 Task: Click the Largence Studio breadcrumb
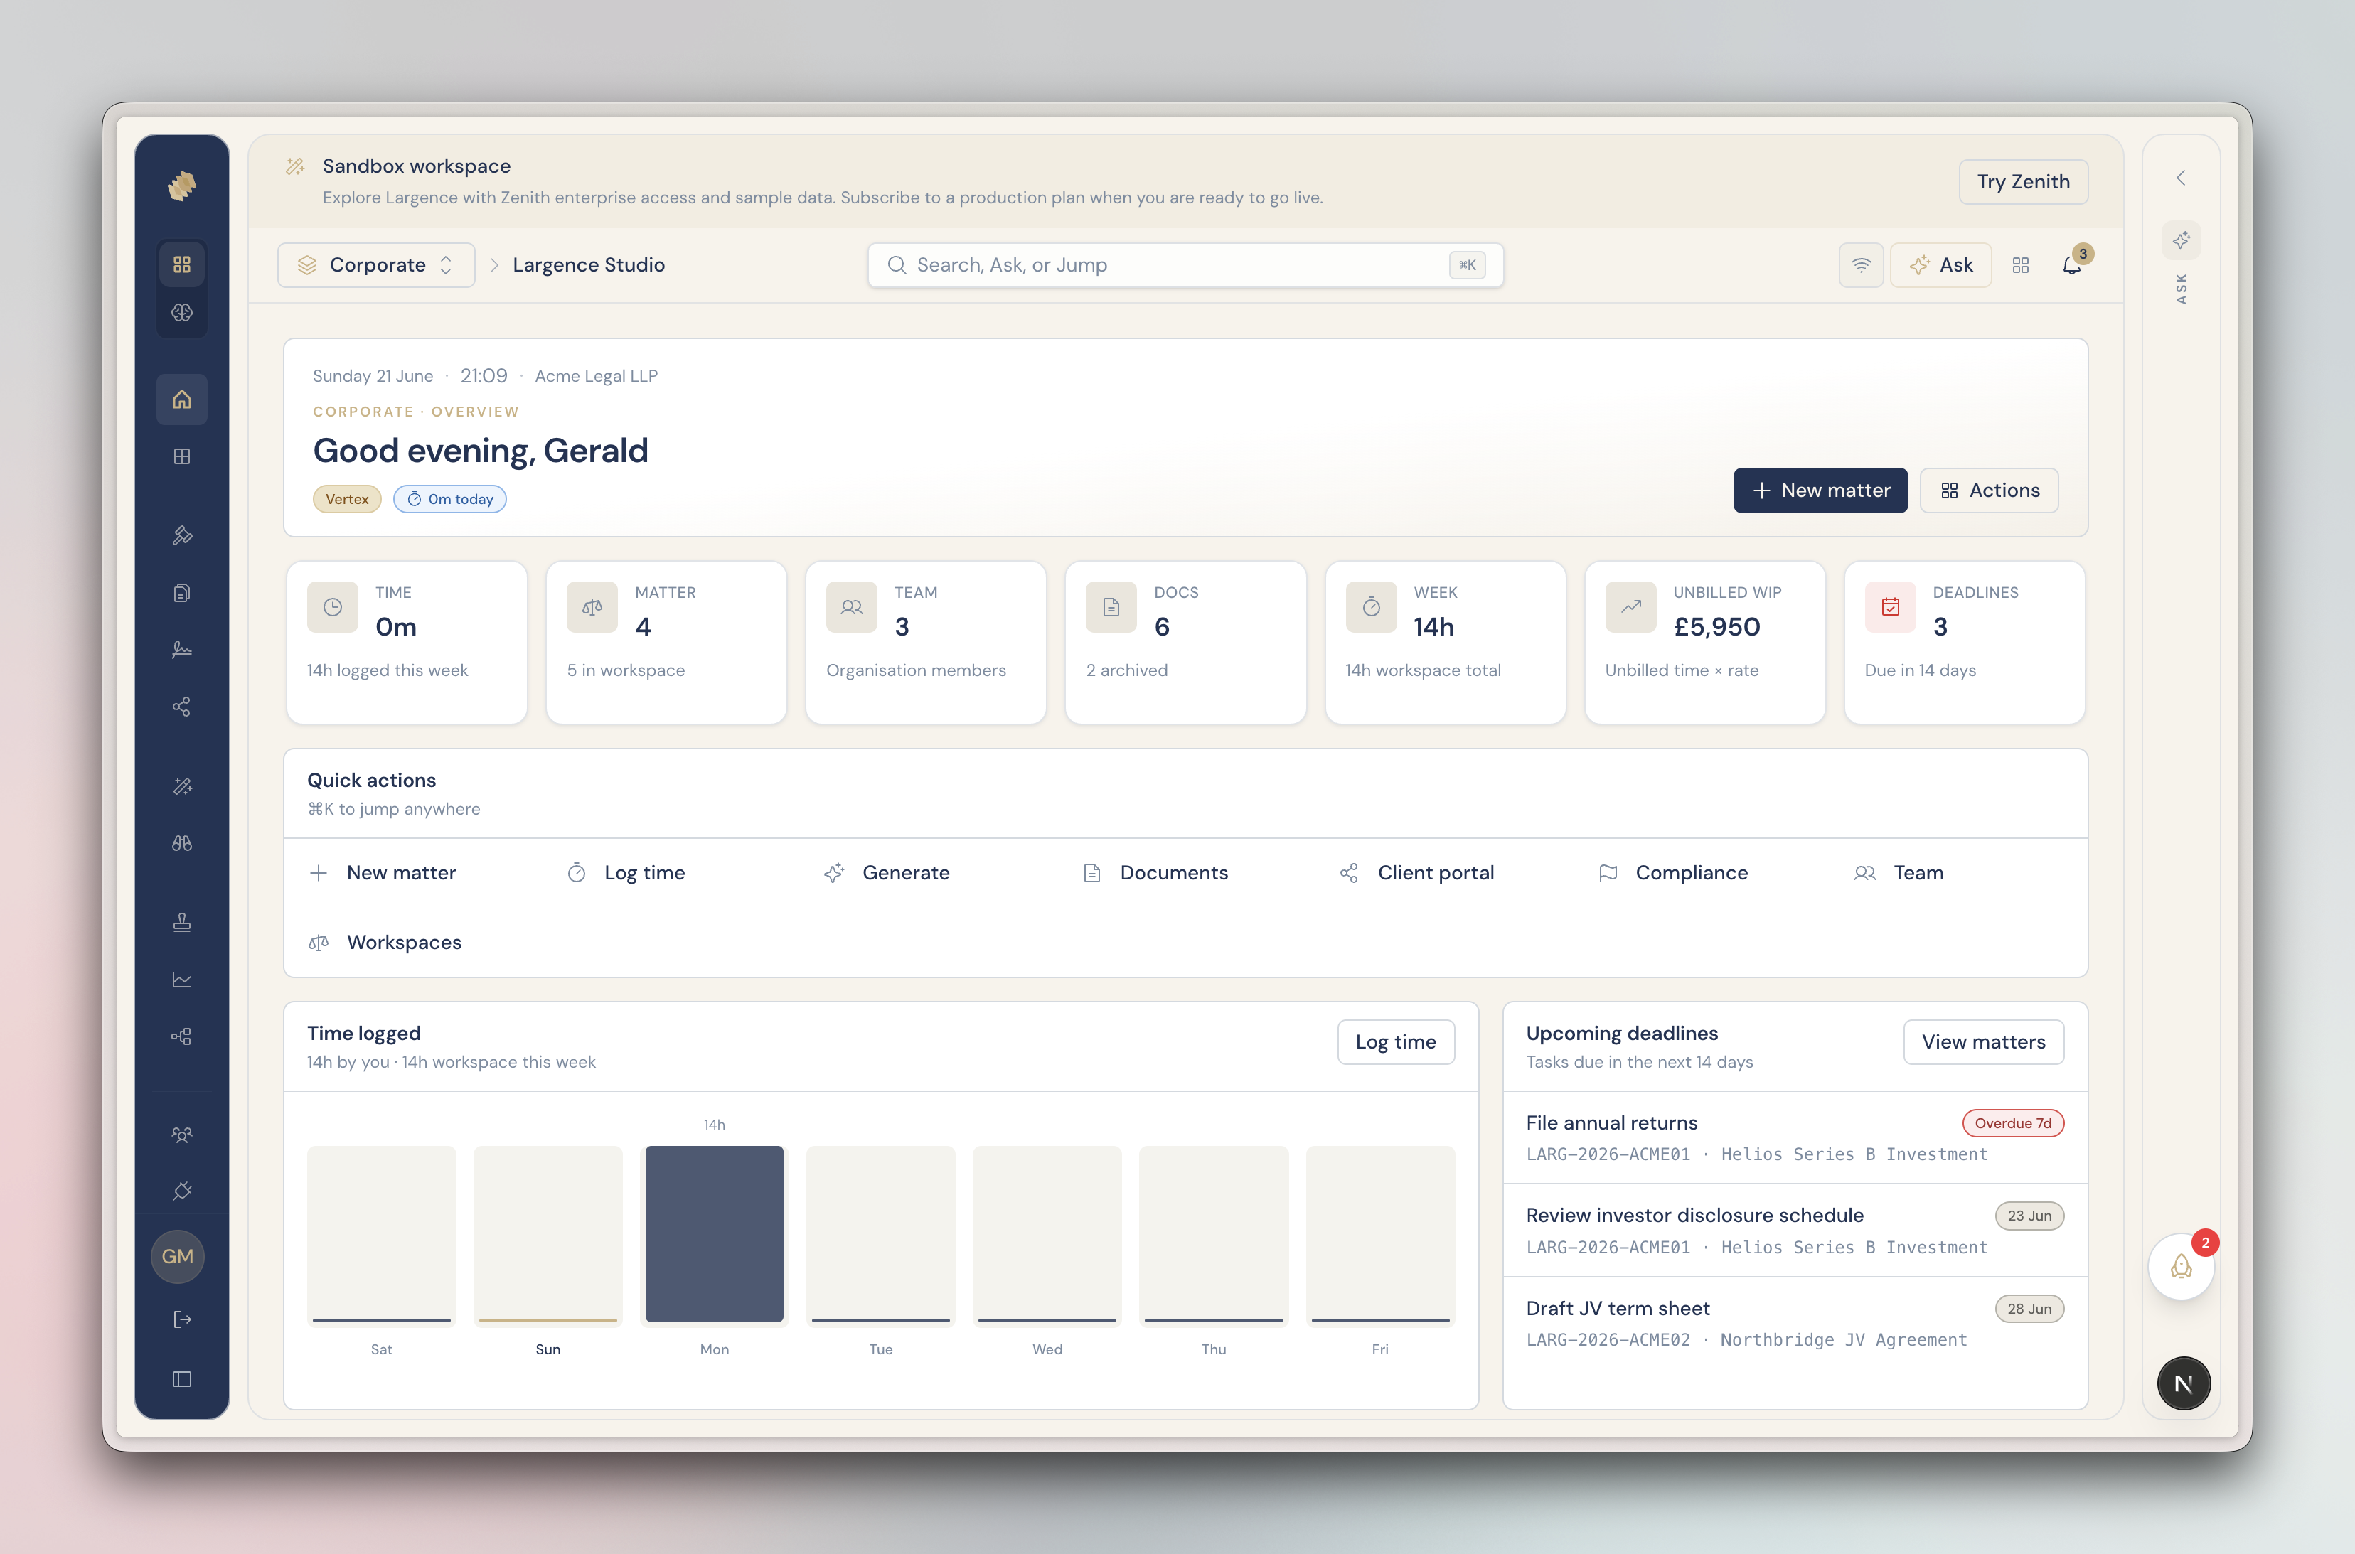point(589,266)
